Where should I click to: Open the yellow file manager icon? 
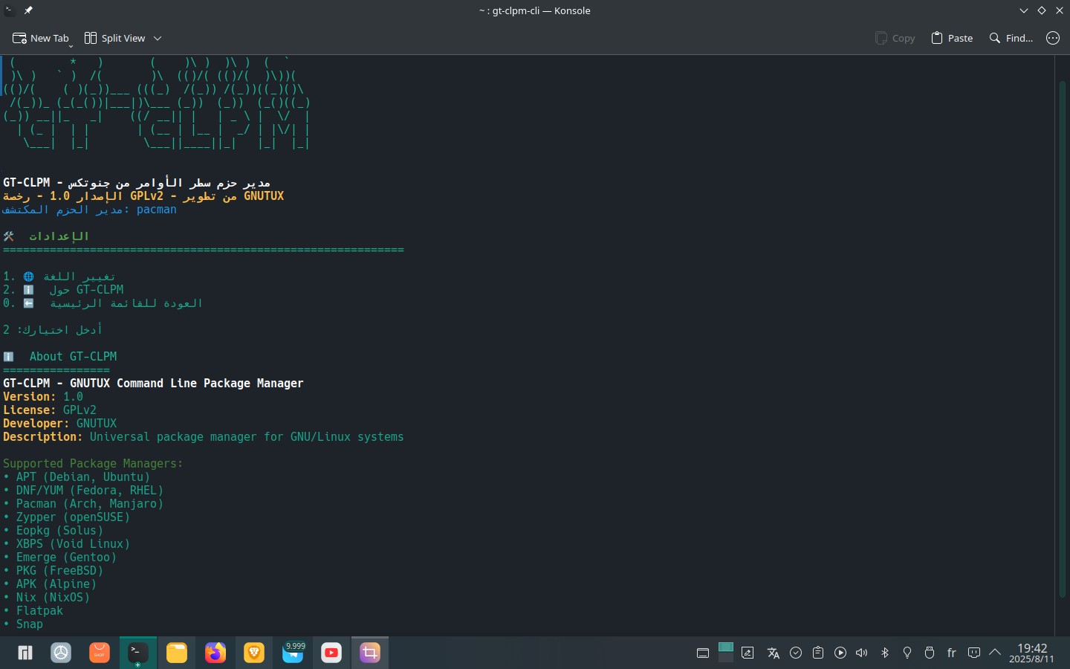coord(177,653)
